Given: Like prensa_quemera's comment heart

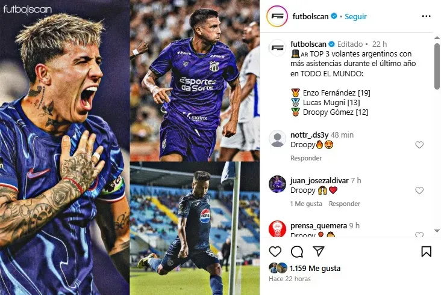Looking at the screenshot, I should click(x=419, y=234).
